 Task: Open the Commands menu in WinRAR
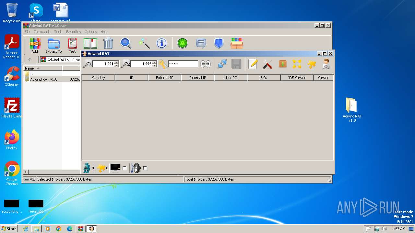(42, 32)
